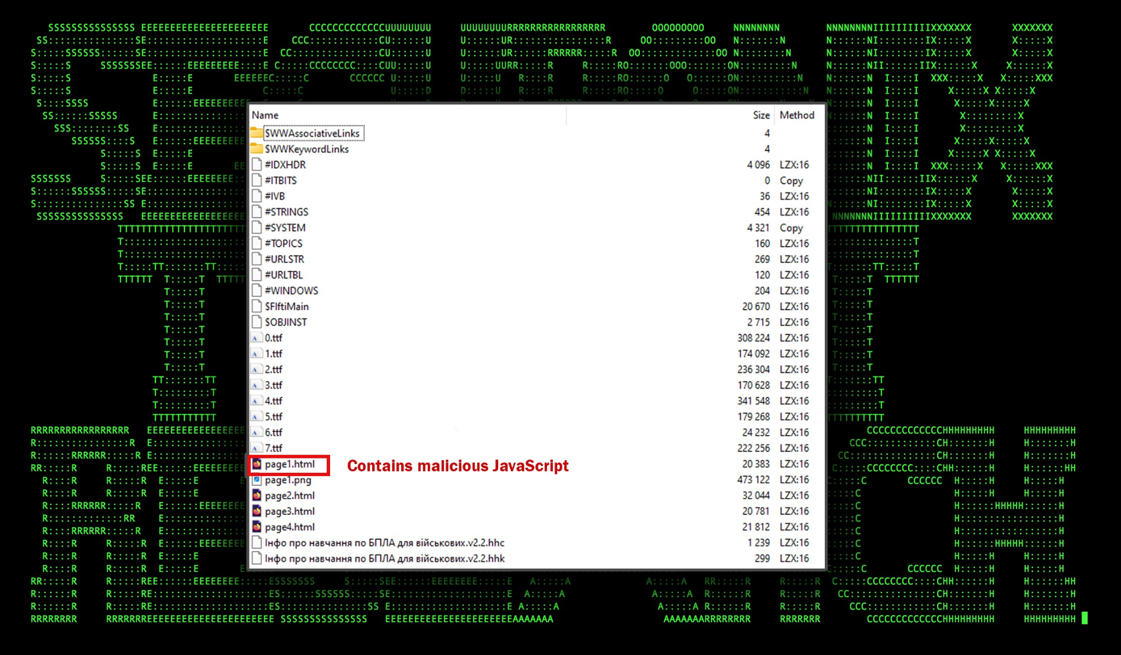Click the Method column header
This screenshot has height=655, width=1121.
coord(796,115)
